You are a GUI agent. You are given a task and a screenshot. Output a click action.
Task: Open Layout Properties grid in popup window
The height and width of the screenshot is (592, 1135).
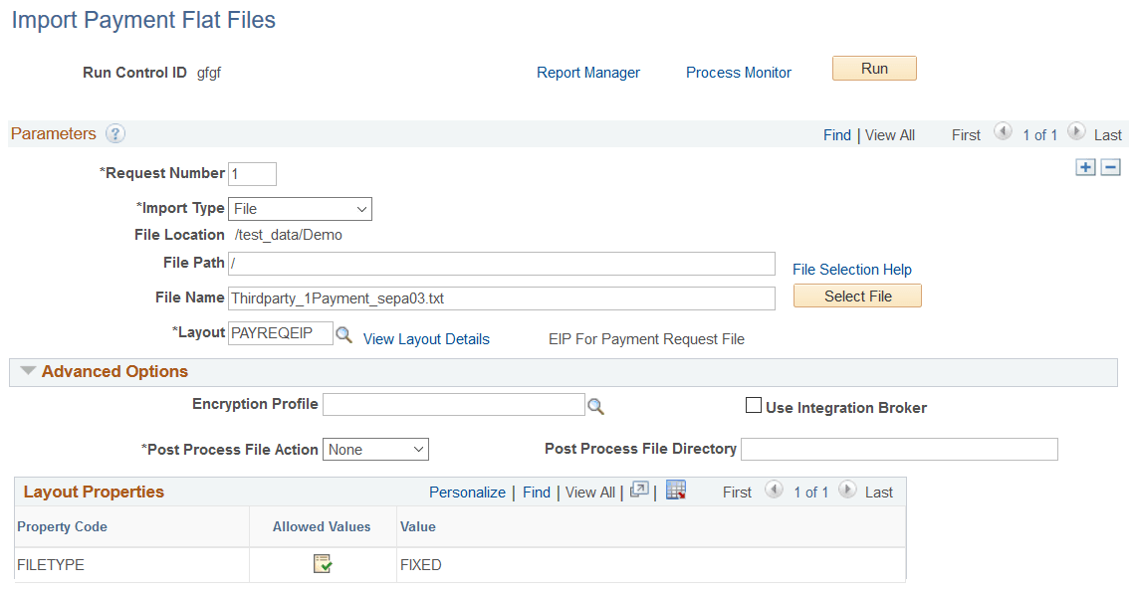click(639, 491)
